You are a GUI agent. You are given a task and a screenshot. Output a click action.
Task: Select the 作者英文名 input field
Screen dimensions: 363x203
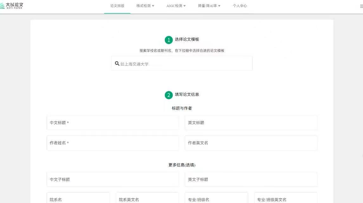pos(251,143)
